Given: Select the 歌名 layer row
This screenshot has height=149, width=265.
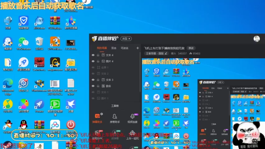Looking at the screenshot, I should [115, 86].
